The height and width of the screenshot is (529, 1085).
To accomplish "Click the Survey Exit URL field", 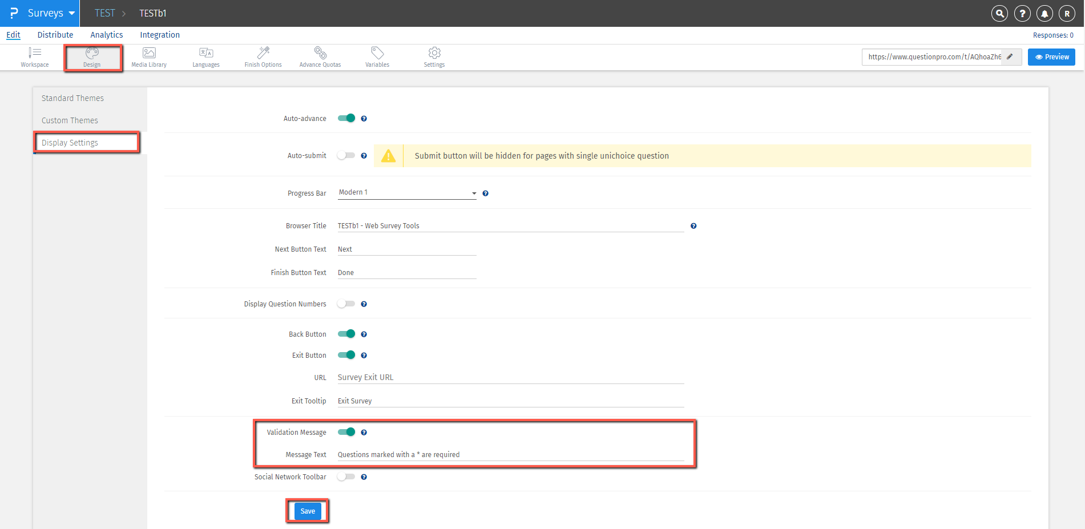I will tap(510, 377).
